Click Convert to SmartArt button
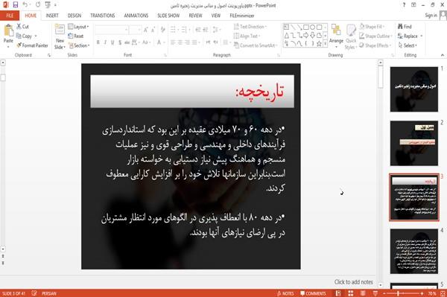Image resolution: width=447 pixels, height=297 pixels. click(255, 45)
